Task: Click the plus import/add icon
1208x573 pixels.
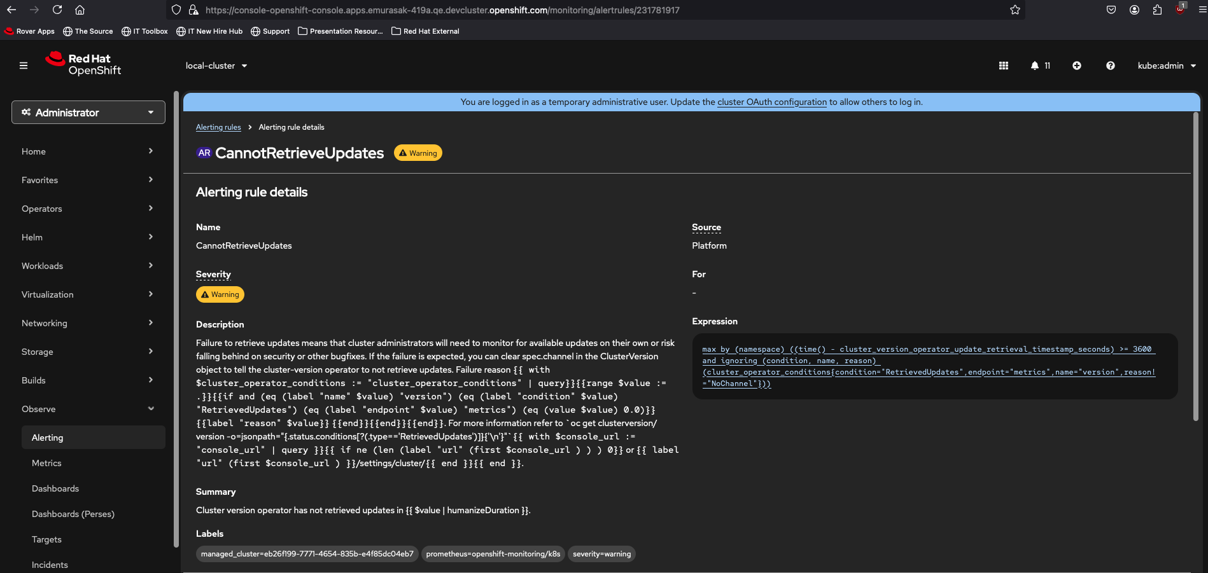Action: point(1076,66)
